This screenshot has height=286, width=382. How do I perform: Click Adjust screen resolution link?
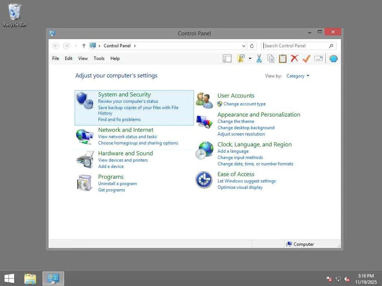coord(241,134)
